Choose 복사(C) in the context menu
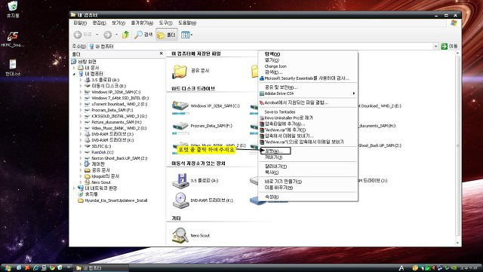 click(x=308, y=173)
